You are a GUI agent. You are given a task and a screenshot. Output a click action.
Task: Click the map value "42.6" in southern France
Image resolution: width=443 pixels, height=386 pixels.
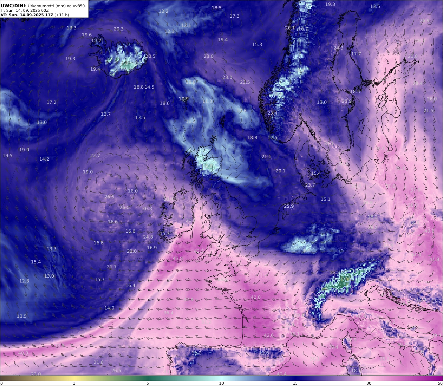click(x=269, y=335)
